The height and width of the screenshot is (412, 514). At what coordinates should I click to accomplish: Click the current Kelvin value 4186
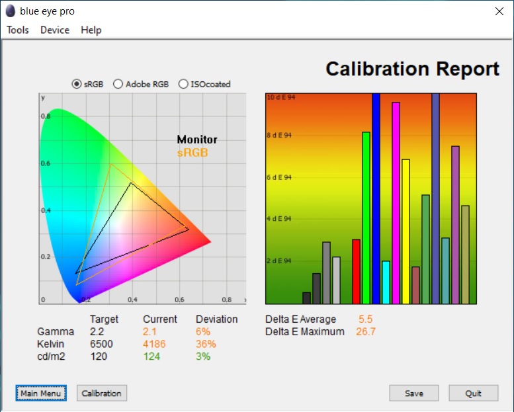pos(154,344)
